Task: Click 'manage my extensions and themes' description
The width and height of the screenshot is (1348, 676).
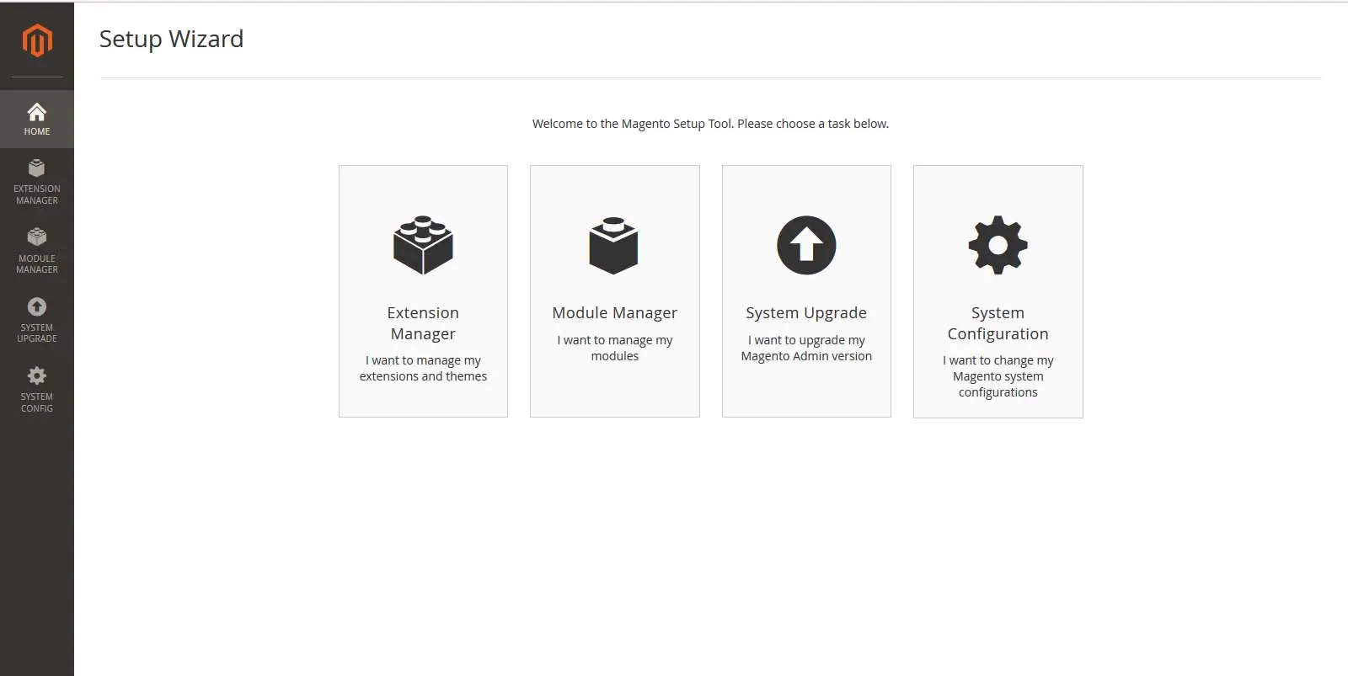Action: pyautogui.click(x=423, y=368)
